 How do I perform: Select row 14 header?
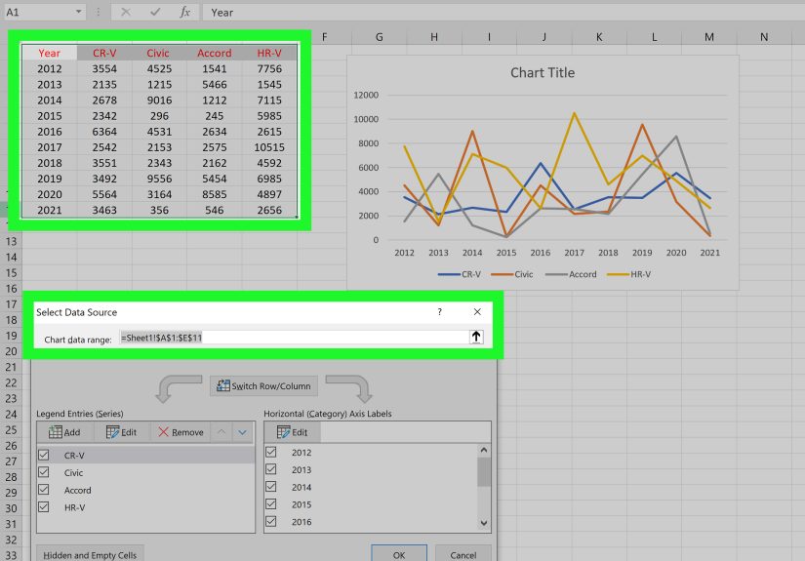pyautogui.click(x=11, y=257)
